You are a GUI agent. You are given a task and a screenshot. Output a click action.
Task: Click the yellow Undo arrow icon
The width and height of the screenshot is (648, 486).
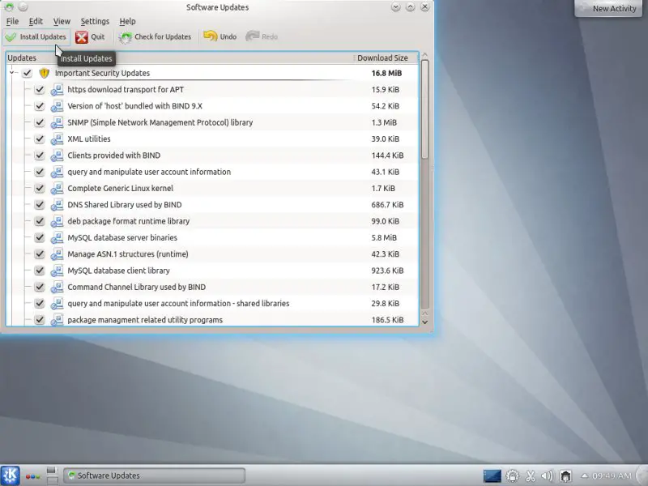click(211, 36)
